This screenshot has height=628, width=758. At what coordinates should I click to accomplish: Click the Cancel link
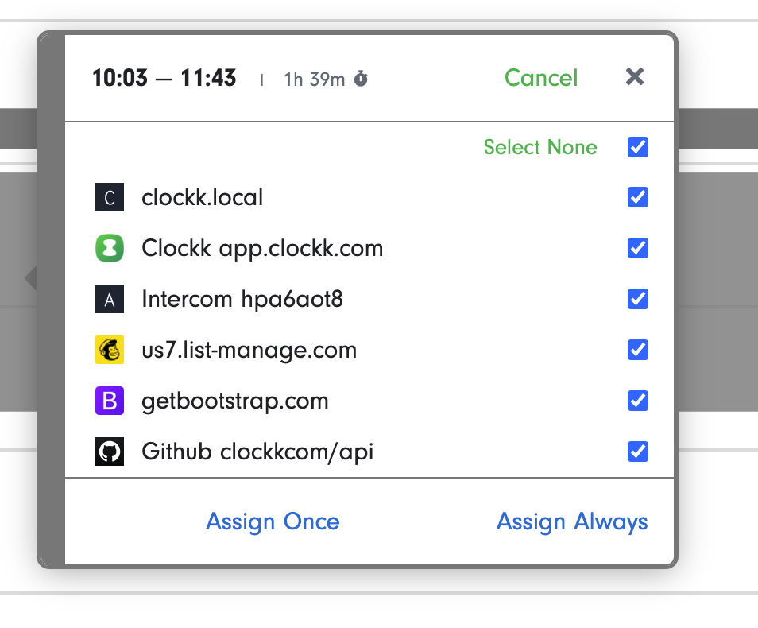click(541, 78)
